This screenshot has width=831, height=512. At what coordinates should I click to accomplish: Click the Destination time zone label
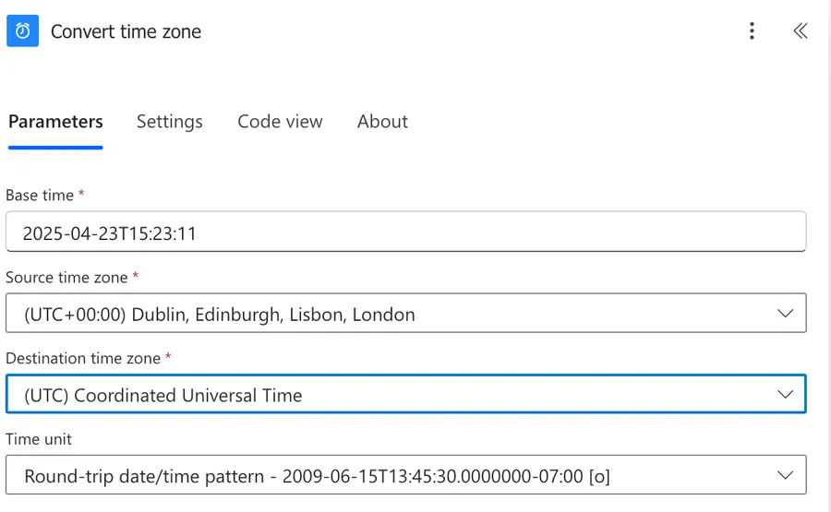click(84, 358)
